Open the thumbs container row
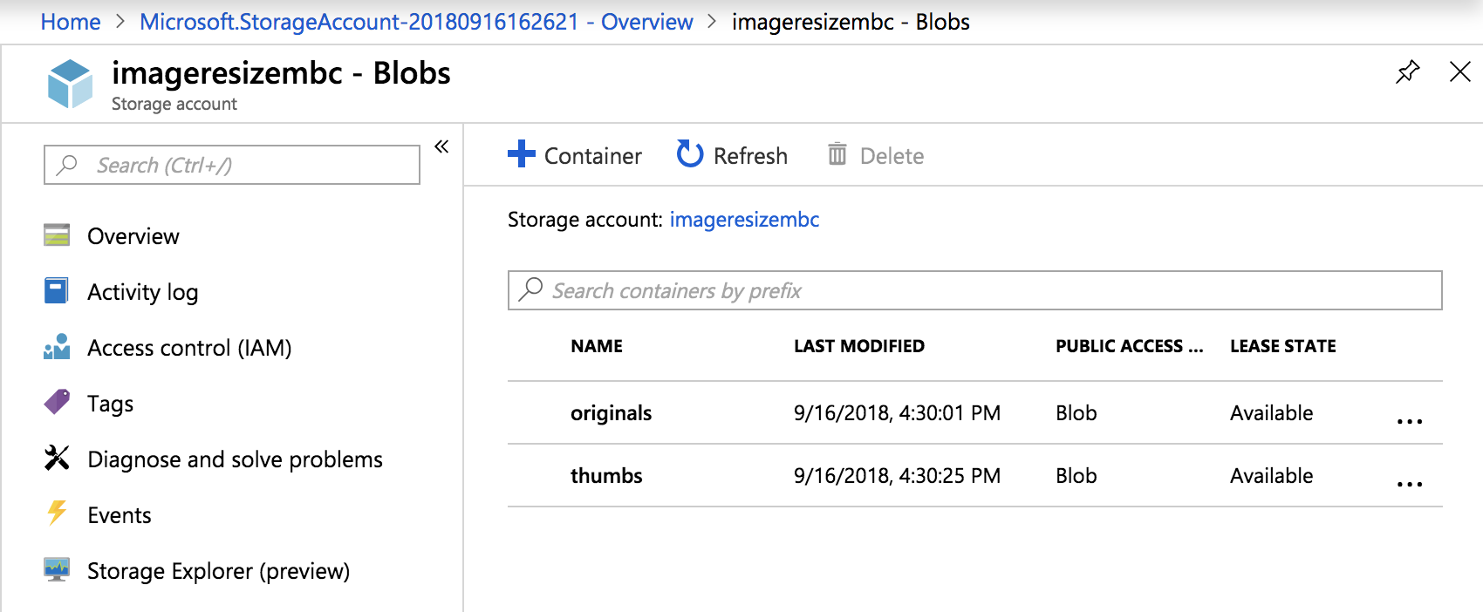Screen dimensions: 1483x612 pyautogui.click(x=606, y=476)
